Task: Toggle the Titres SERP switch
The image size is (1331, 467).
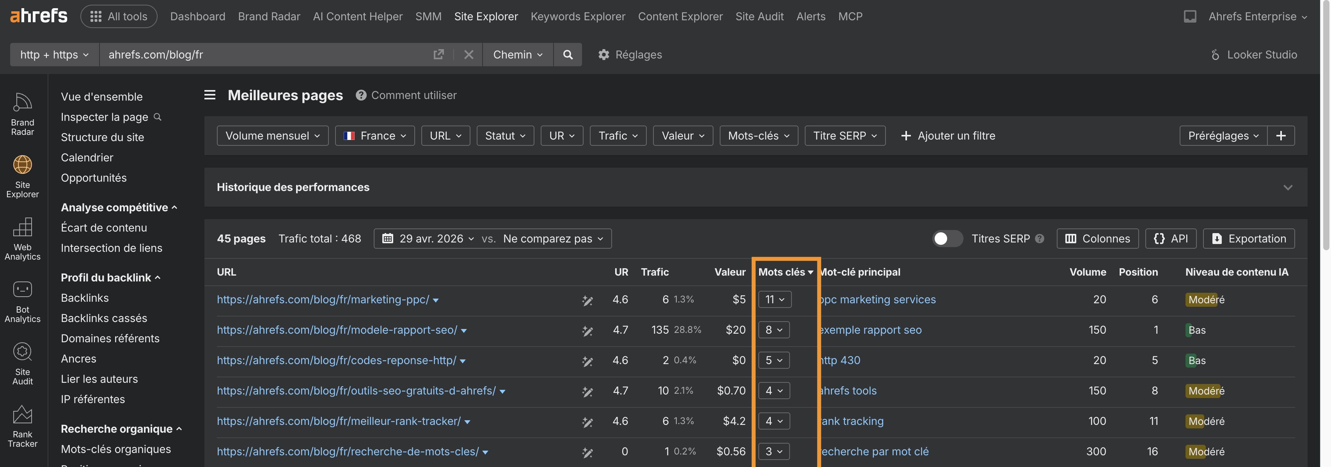Action: point(948,239)
